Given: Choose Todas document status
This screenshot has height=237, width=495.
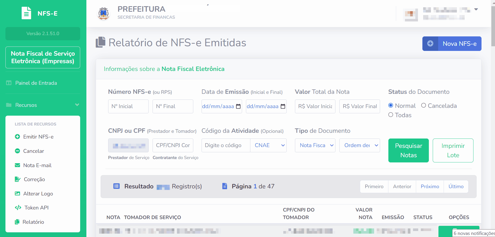Looking at the screenshot, I should click(x=391, y=115).
